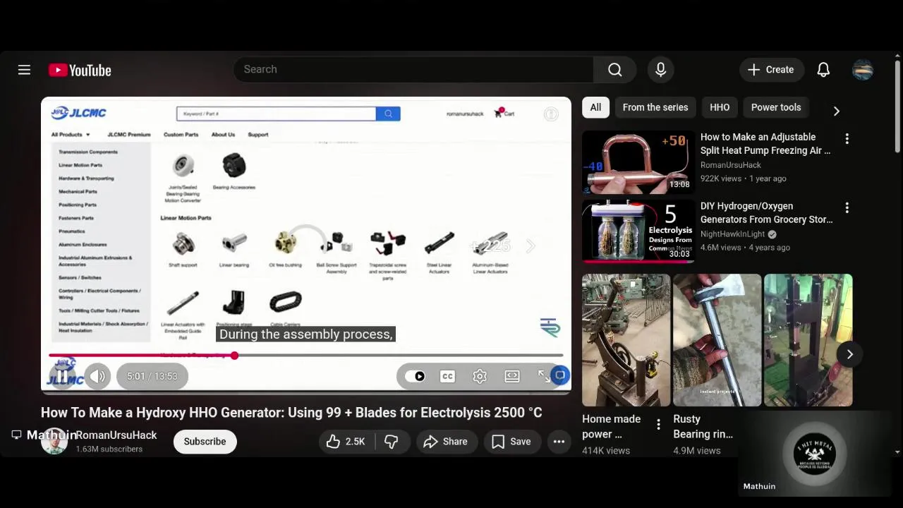Open the RomanUrsuHack channel under Heat Pump video
This screenshot has height=508, width=903.
(731, 165)
